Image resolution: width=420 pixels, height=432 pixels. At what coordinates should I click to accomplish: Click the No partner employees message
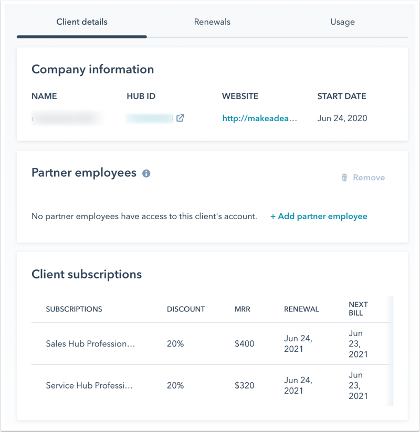point(144,217)
